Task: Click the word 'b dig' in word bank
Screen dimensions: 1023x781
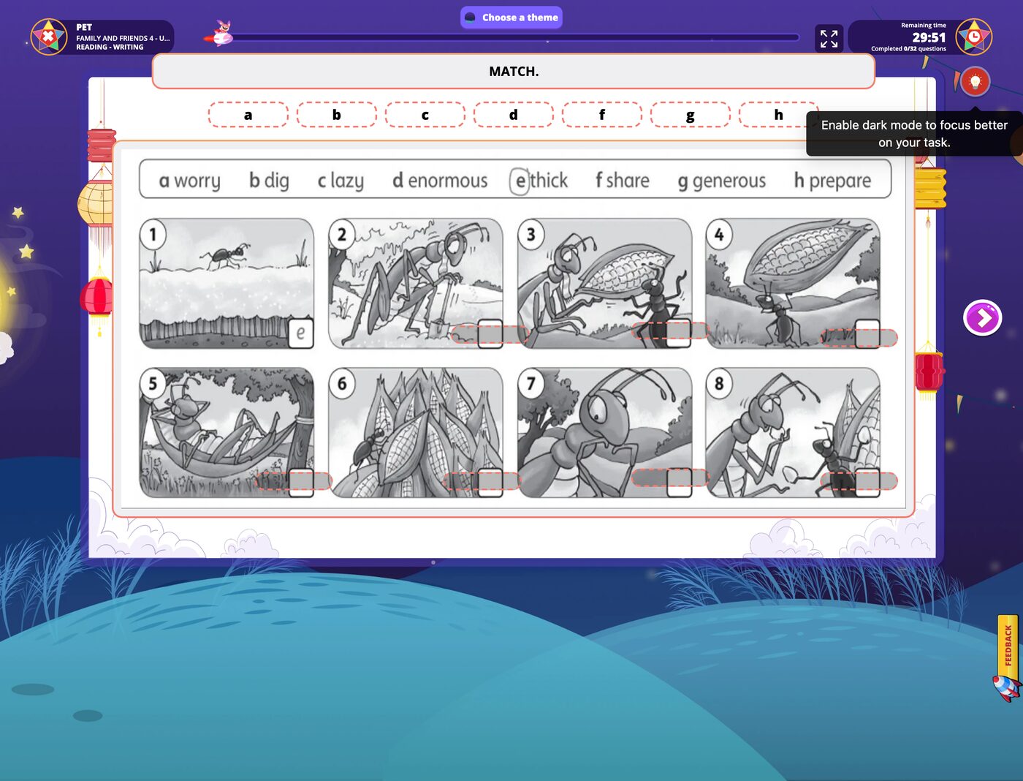Action: coord(269,181)
